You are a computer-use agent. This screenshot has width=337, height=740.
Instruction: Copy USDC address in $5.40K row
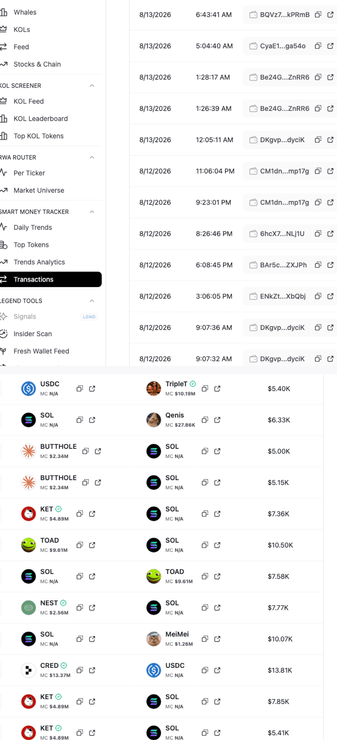point(80,389)
